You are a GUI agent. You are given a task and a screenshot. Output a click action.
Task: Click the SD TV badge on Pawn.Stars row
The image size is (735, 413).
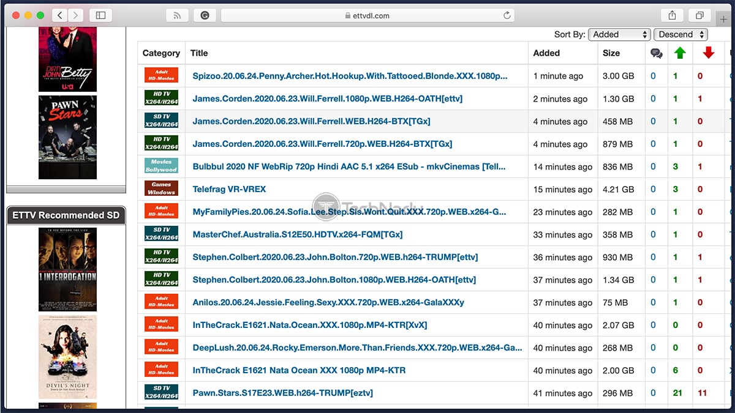161,392
